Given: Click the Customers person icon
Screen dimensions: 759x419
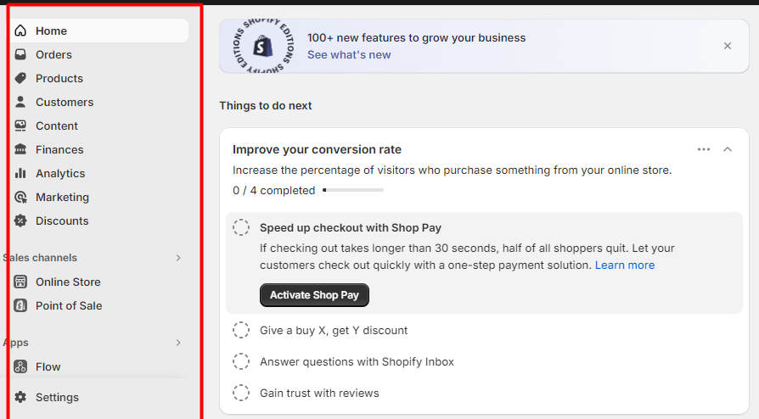Looking at the screenshot, I should [20, 102].
